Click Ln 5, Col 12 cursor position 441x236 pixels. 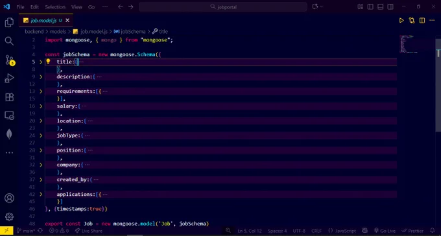(250, 231)
